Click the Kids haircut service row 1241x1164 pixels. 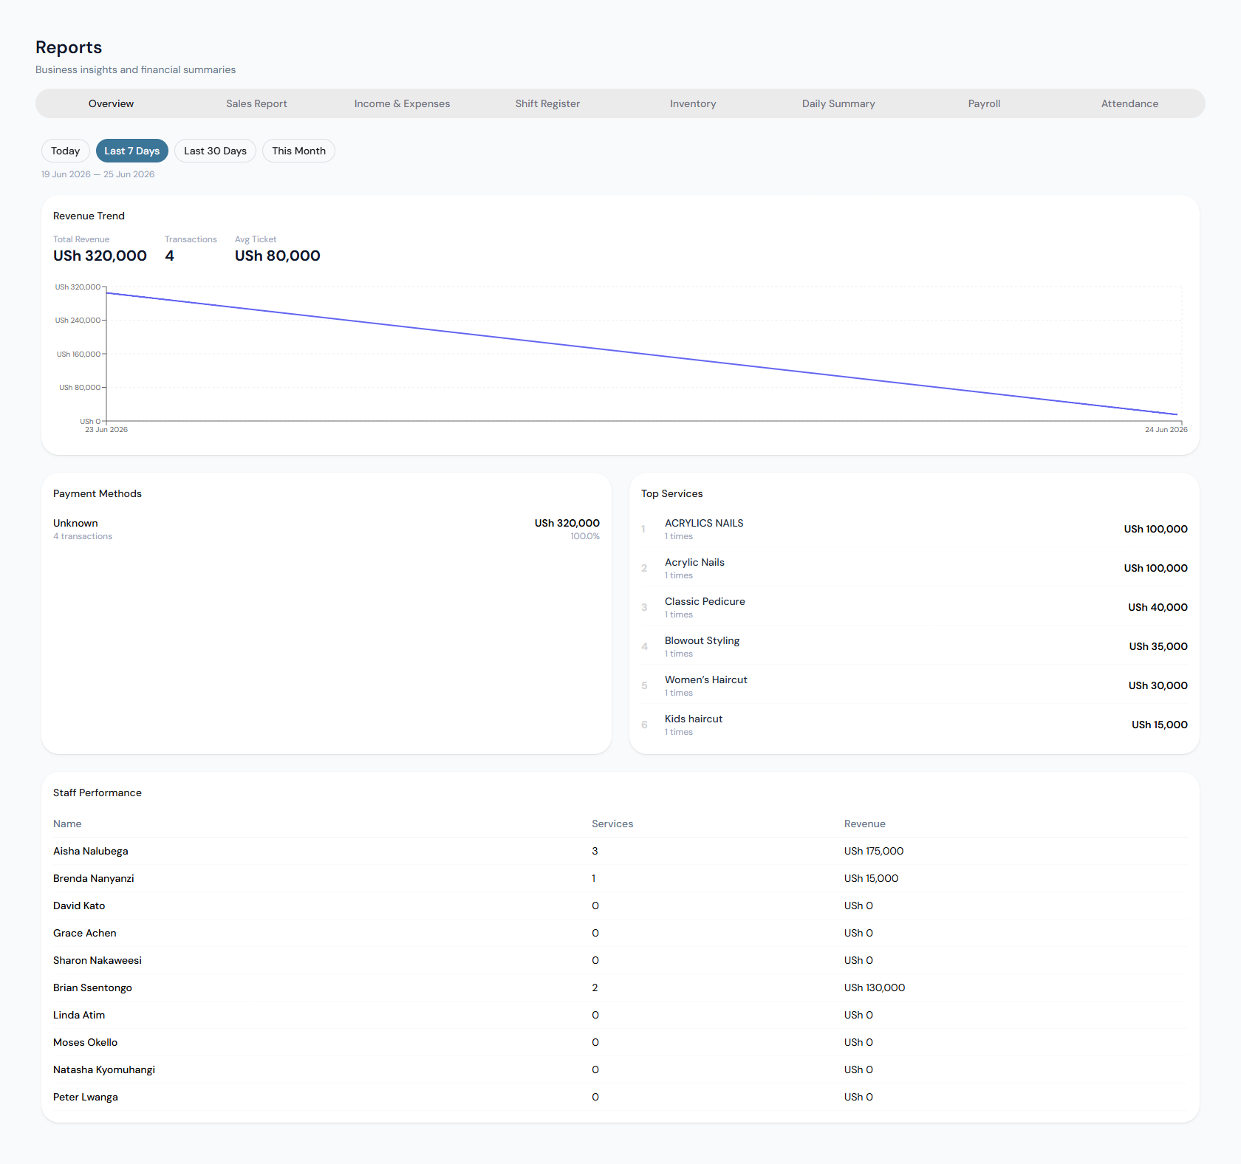pos(914,725)
